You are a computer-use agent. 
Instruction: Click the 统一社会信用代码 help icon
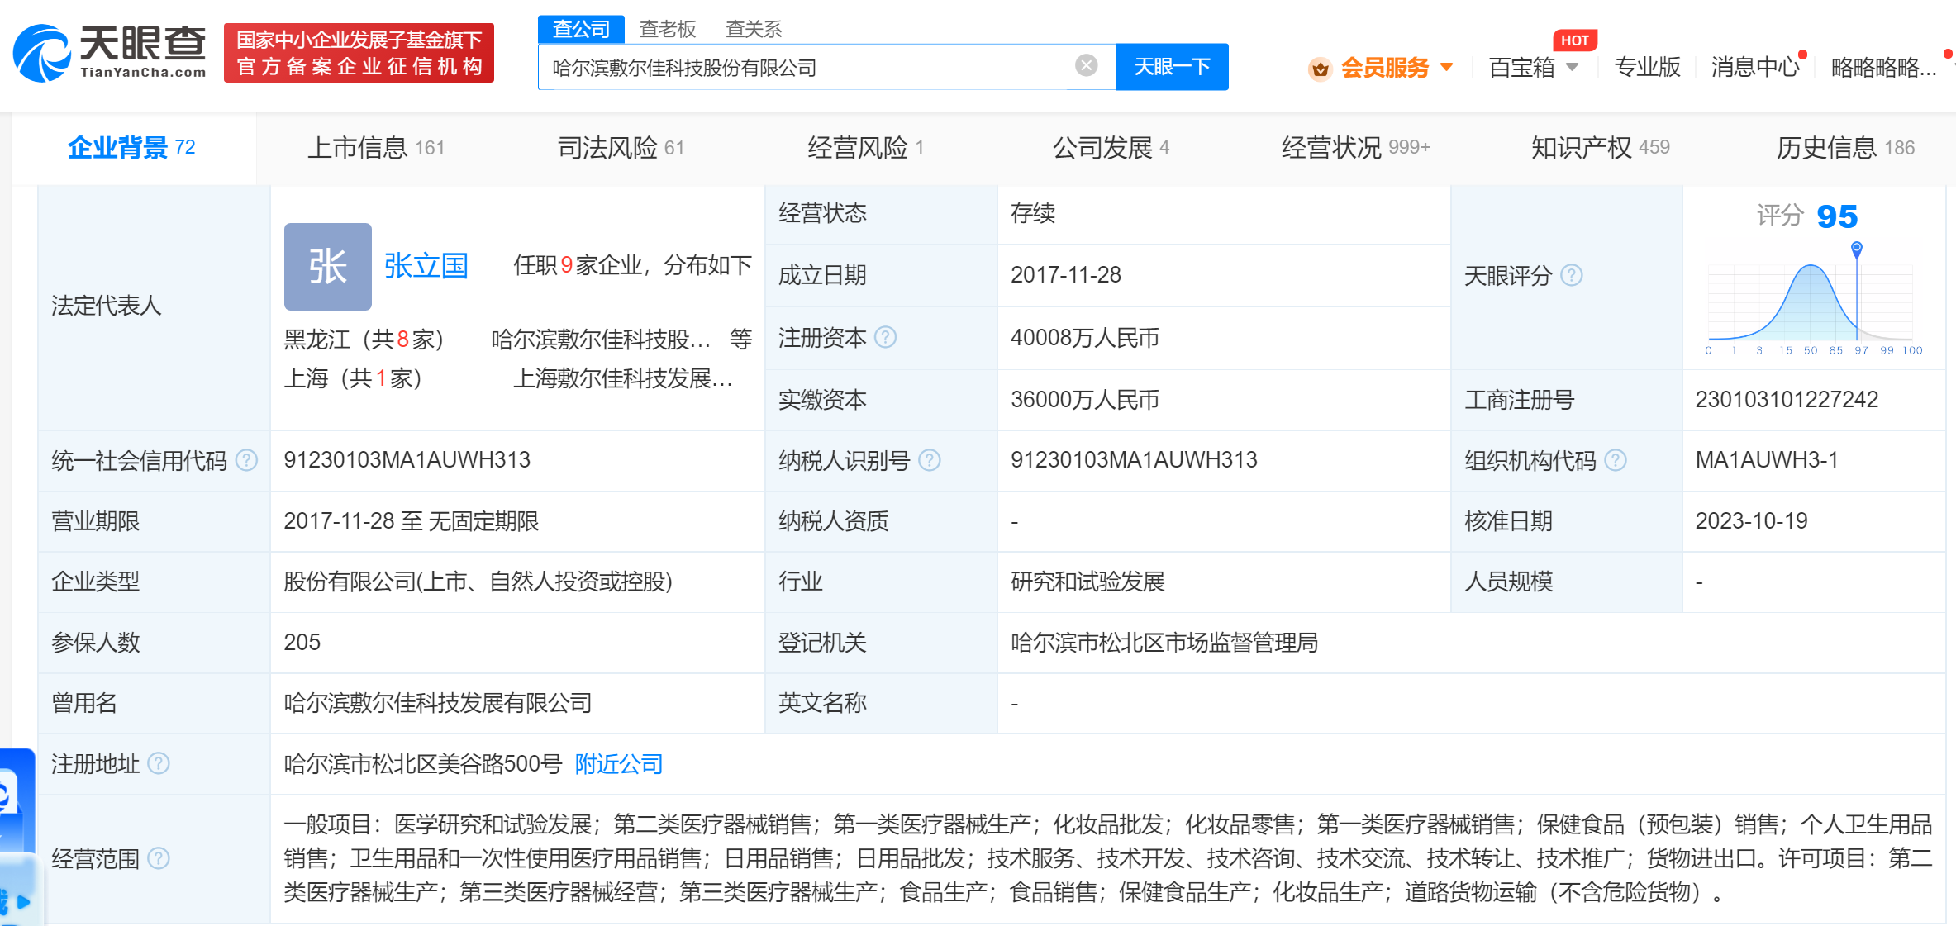[x=245, y=461]
